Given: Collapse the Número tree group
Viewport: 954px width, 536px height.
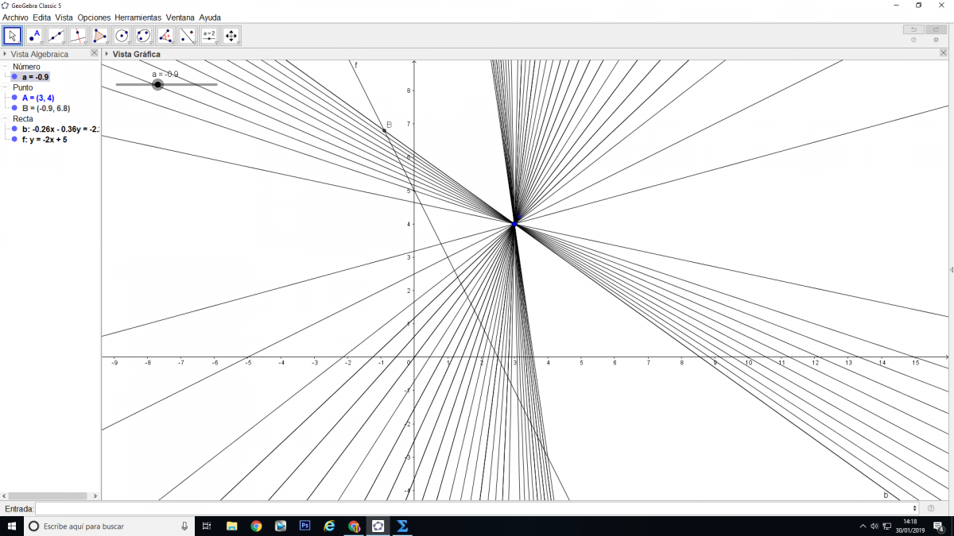Looking at the screenshot, I should point(6,67).
